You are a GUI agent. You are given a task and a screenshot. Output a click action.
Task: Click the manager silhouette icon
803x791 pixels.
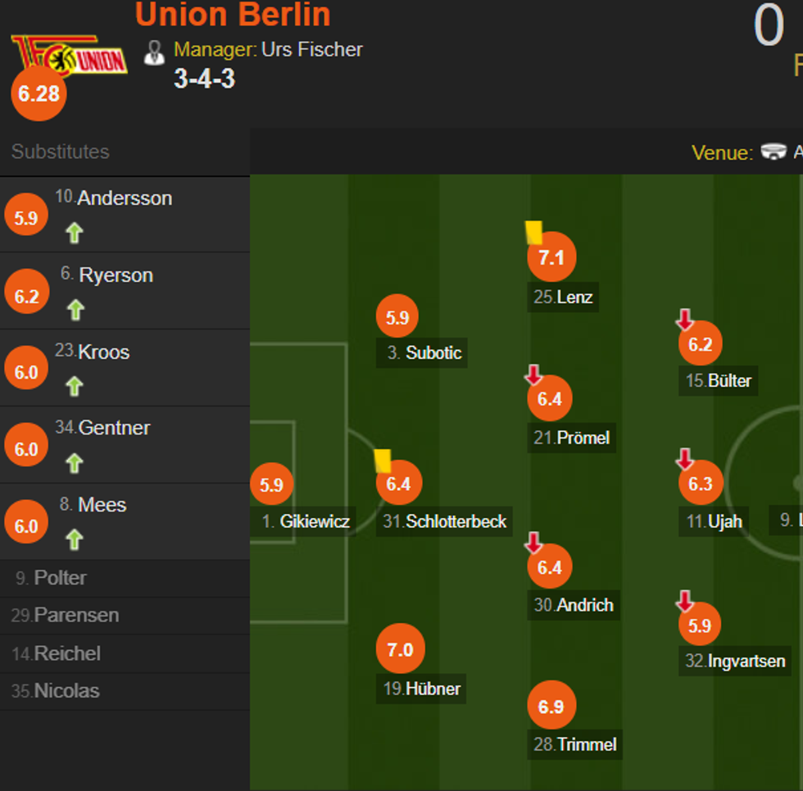[154, 52]
